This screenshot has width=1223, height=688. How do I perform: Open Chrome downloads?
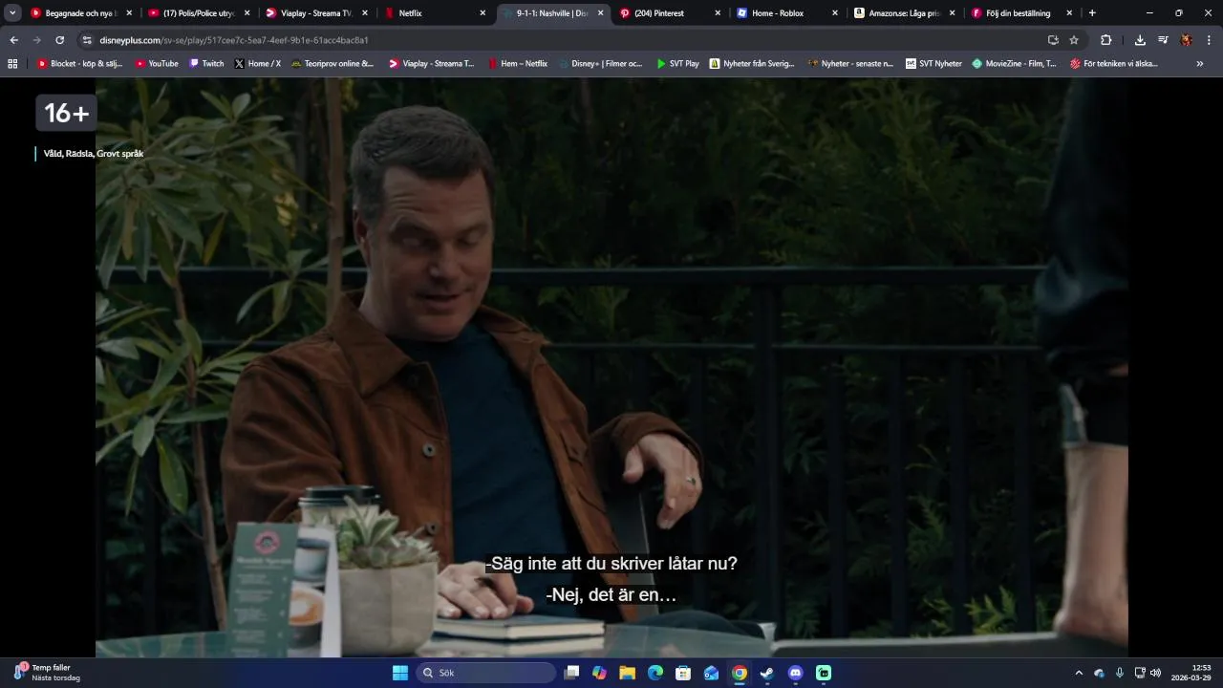1140,40
